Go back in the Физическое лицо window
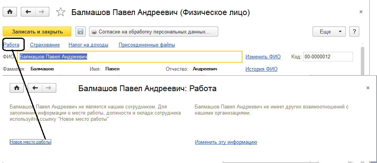Image resolution: width=377 pixels, height=163 pixels. [x=28, y=12]
